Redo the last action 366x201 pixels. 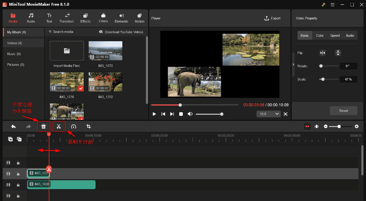click(x=29, y=127)
